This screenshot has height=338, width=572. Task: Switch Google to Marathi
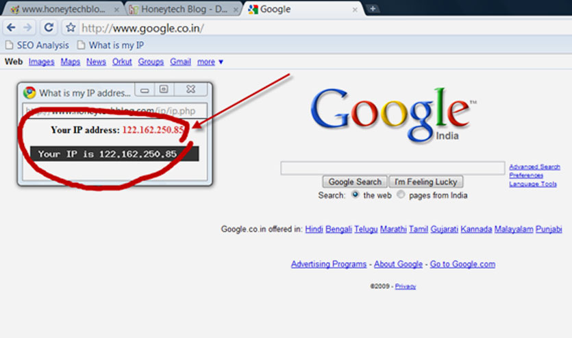(393, 229)
